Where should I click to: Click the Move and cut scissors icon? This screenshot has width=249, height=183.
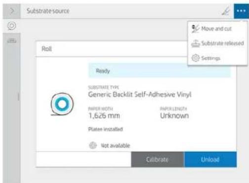[x=196, y=29]
